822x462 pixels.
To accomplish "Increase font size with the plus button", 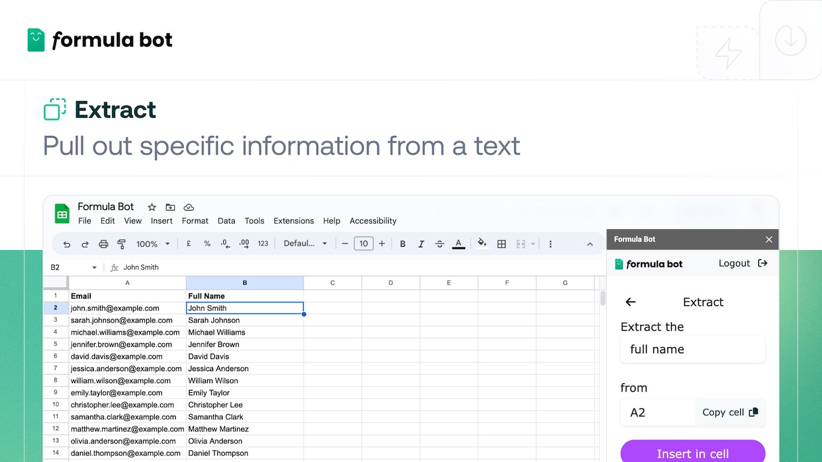I will click(x=382, y=244).
